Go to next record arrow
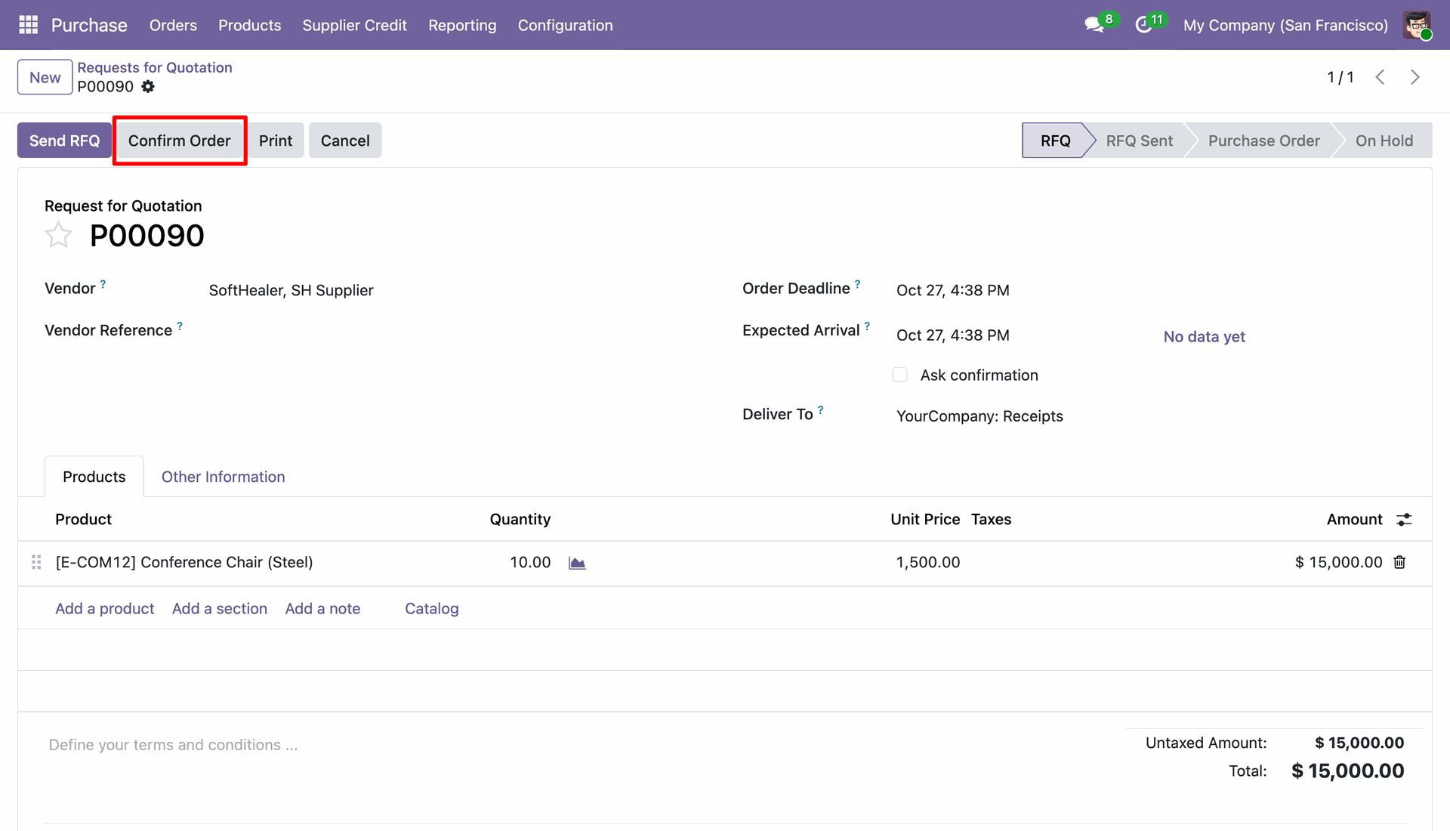 point(1415,77)
